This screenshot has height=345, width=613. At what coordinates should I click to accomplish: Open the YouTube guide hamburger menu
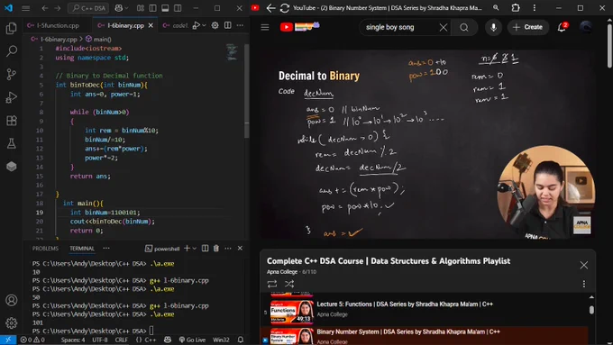tap(265, 27)
